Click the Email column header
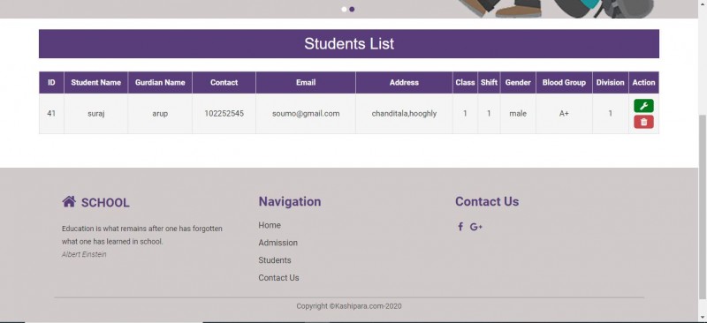The width and height of the screenshot is (707, 323). point(306,82)
